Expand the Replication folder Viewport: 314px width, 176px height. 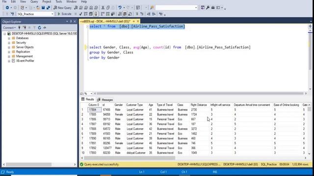[9, 52]
